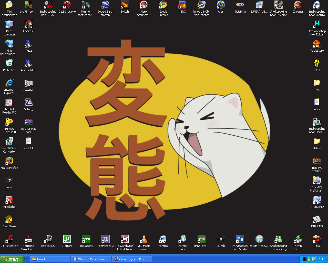328x263 pixels.
Task: Launch DJ Mix Station 3 icon
Action: point(9,239)
